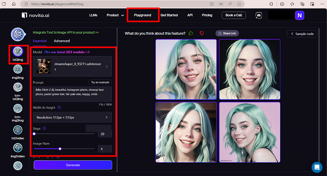Open Integrate Text to Image API link
327x176 pixels.
(x=66, y=32)
